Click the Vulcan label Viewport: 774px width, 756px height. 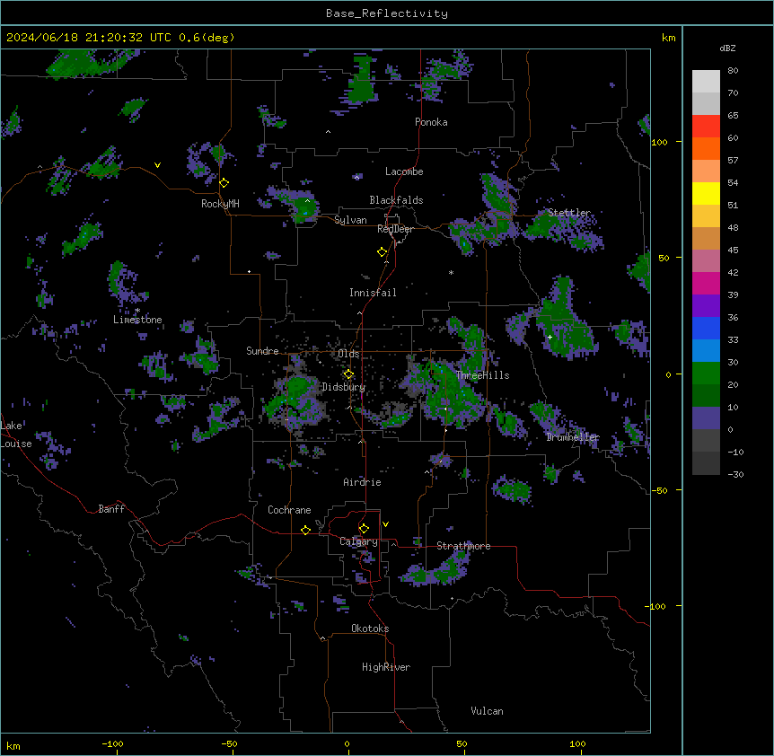(x=488, y=711)
